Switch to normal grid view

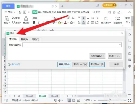coord(69,100)
